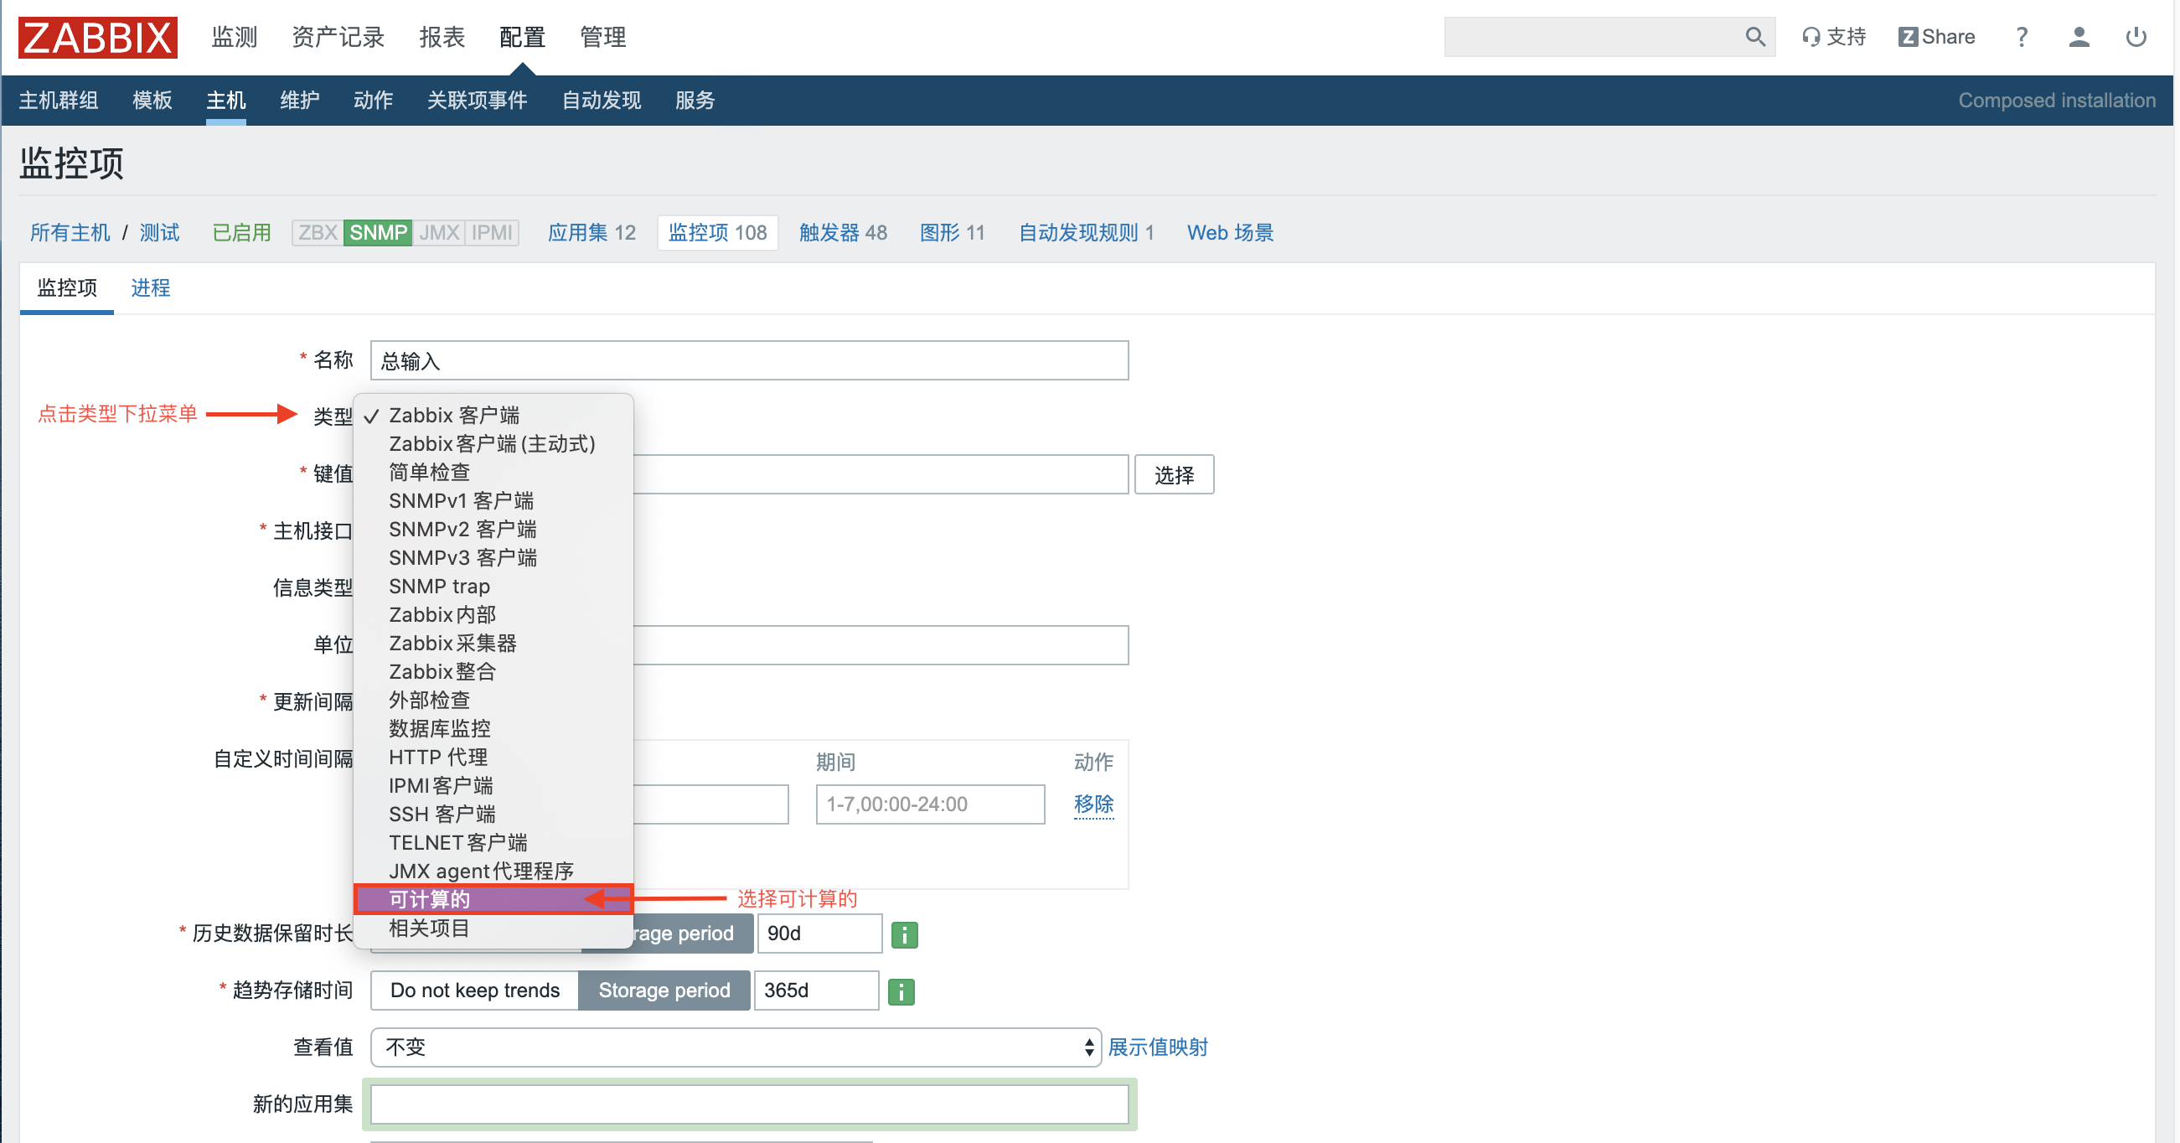This screenshot has width=2180, height=1143.
Task: Click info icon beside 90d history field
Action: pyautogui.click(x=905, y=934)
